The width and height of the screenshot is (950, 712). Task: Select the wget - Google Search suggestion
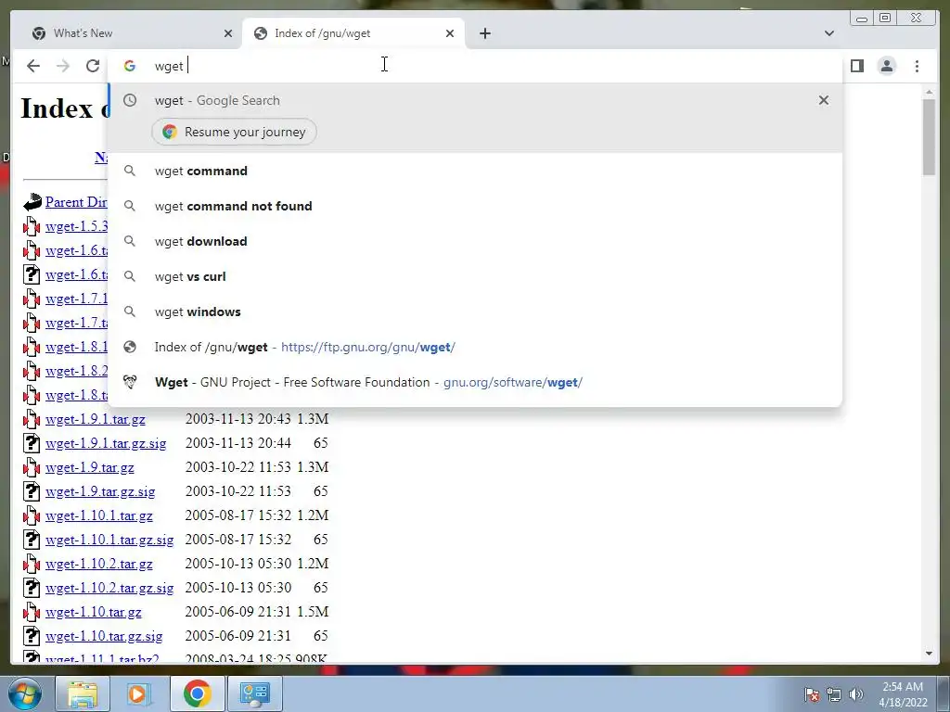476,100
